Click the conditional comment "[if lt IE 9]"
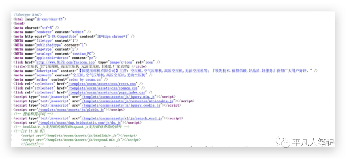This screenshot has height=158, width=346. click(x=29, y=131)
